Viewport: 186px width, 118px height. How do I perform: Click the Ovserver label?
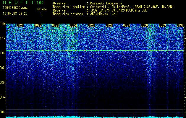(60, 3)
